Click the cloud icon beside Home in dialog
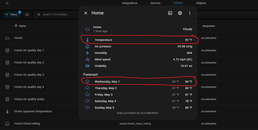Screen dimensions: 258x130 (x=87, y=30)
